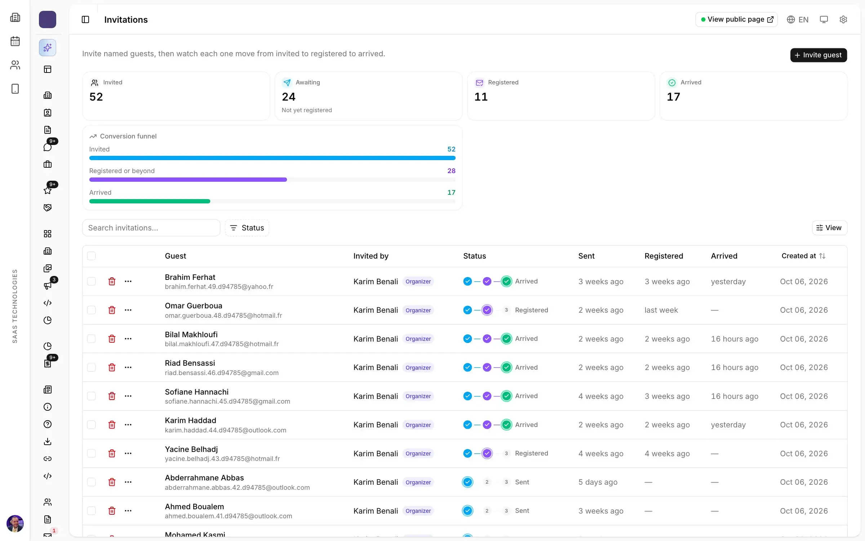Image resolution: width=865 pixels, height=541 pixels.
Task: Check the Omar Guerboua row checkbox
Action: (92, 310)
